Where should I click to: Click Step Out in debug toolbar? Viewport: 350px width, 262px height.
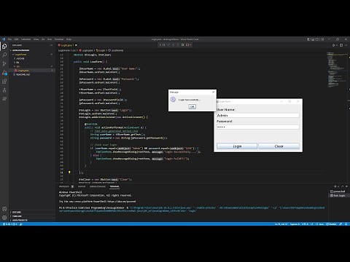coord(178,45)
